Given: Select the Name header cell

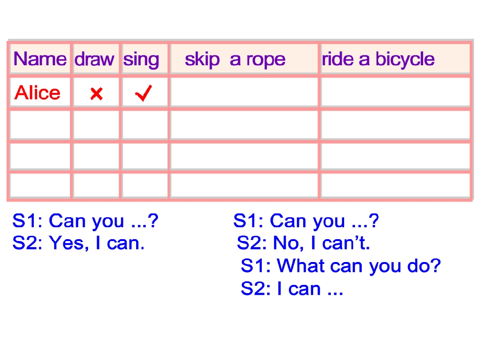Looking at the screenshot, I should [x=40, y=59].
